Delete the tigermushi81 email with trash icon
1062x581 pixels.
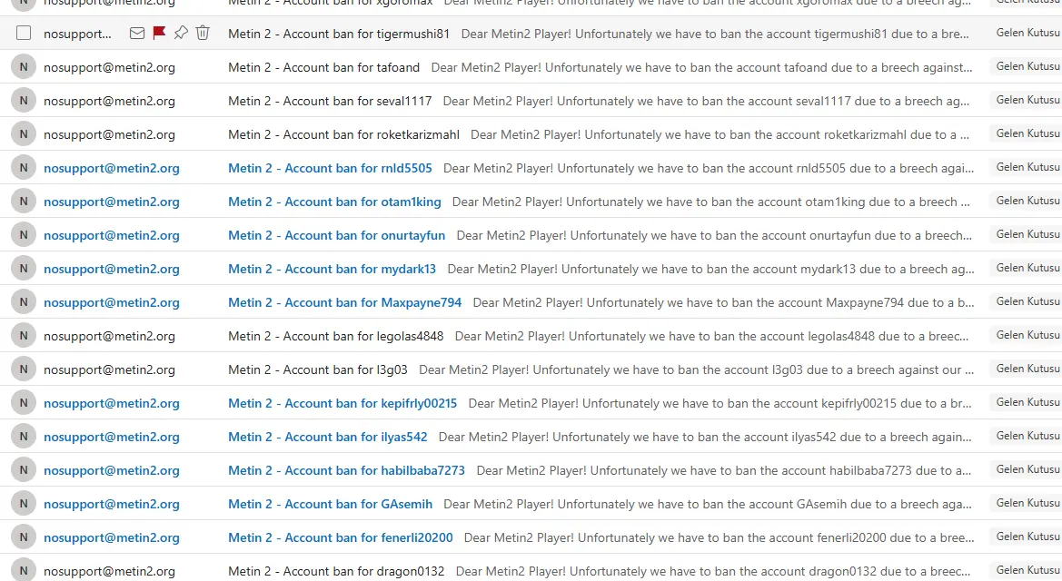pos(203,34)
